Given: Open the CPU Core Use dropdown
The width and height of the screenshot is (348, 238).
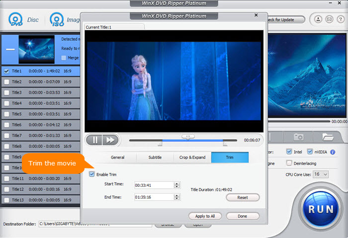Looking at the screenshot, I should pyautogui.click(x=321, y=174).
